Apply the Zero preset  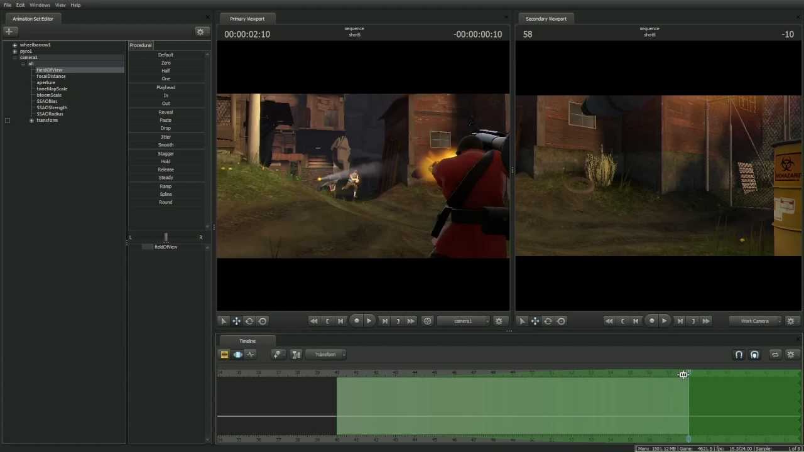tap(166, 63)
